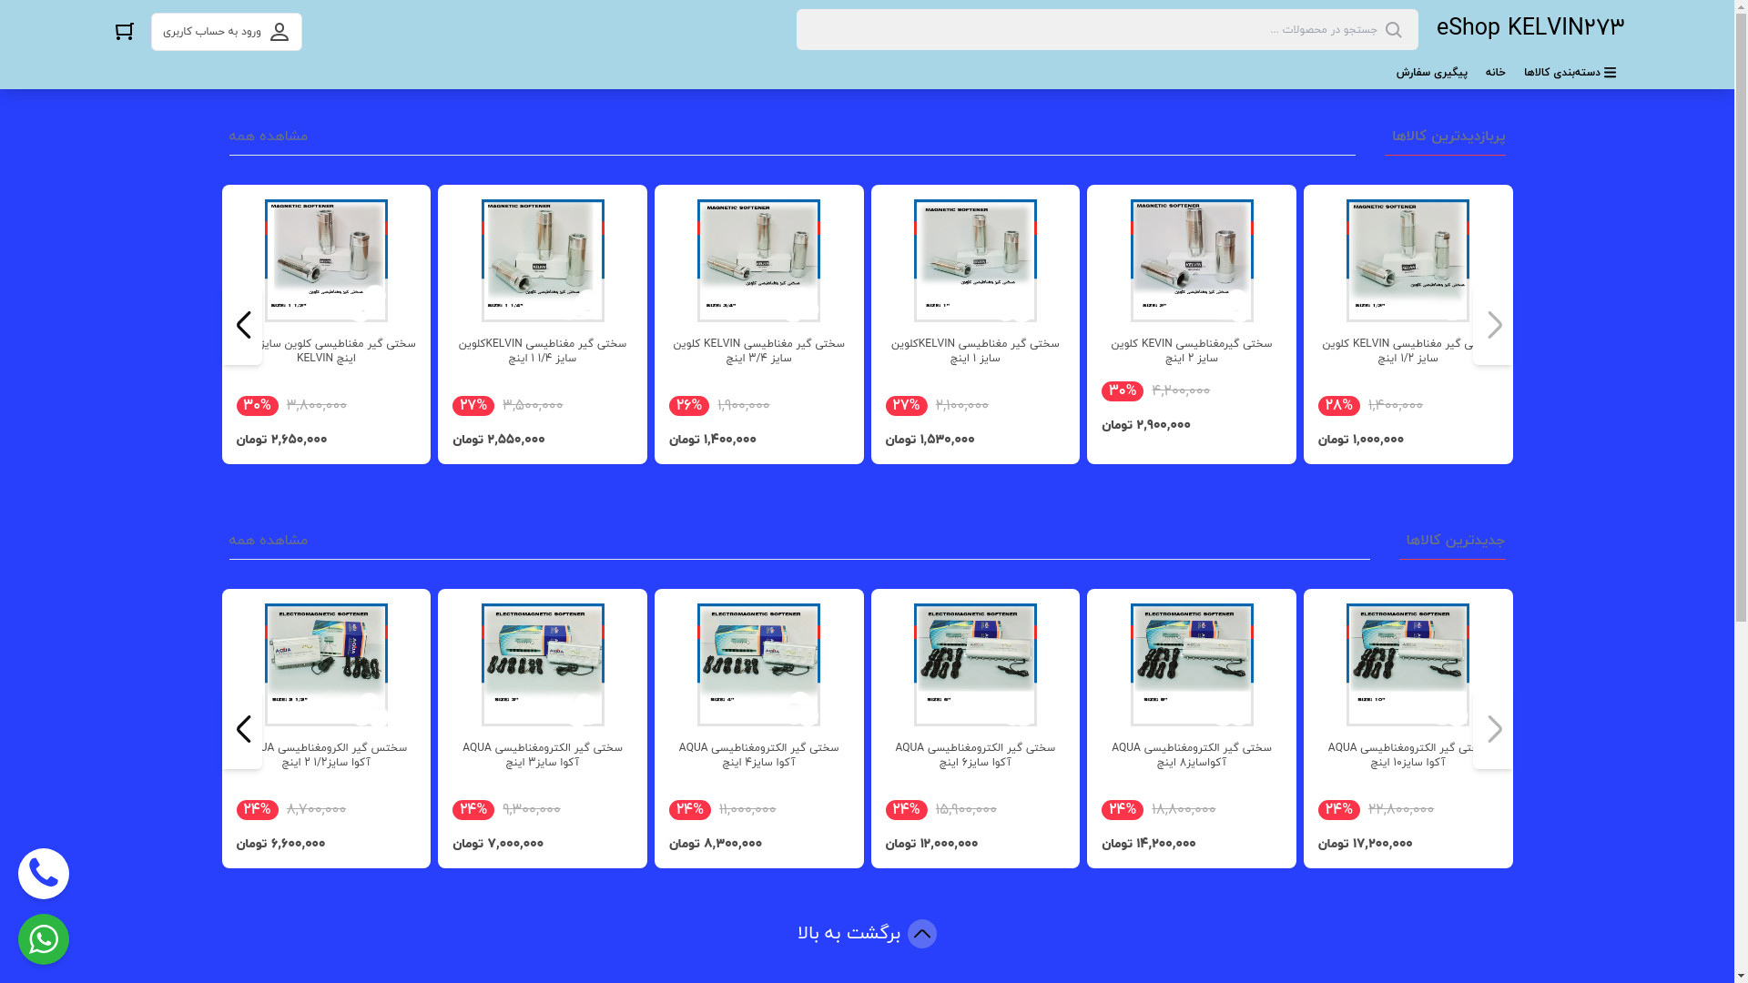Click the phone call floating button
Viewport: 1748px width, 983px height.
click(44, 874)
